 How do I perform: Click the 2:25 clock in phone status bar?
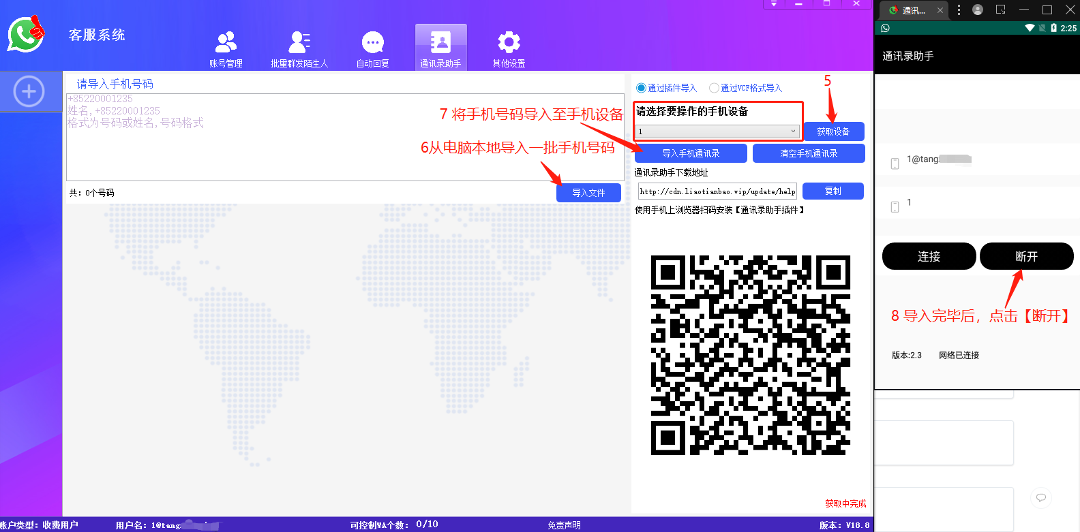(x=1068, y=28)
